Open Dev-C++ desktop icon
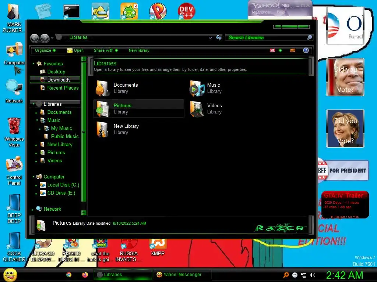 click(x=187, y=11)
